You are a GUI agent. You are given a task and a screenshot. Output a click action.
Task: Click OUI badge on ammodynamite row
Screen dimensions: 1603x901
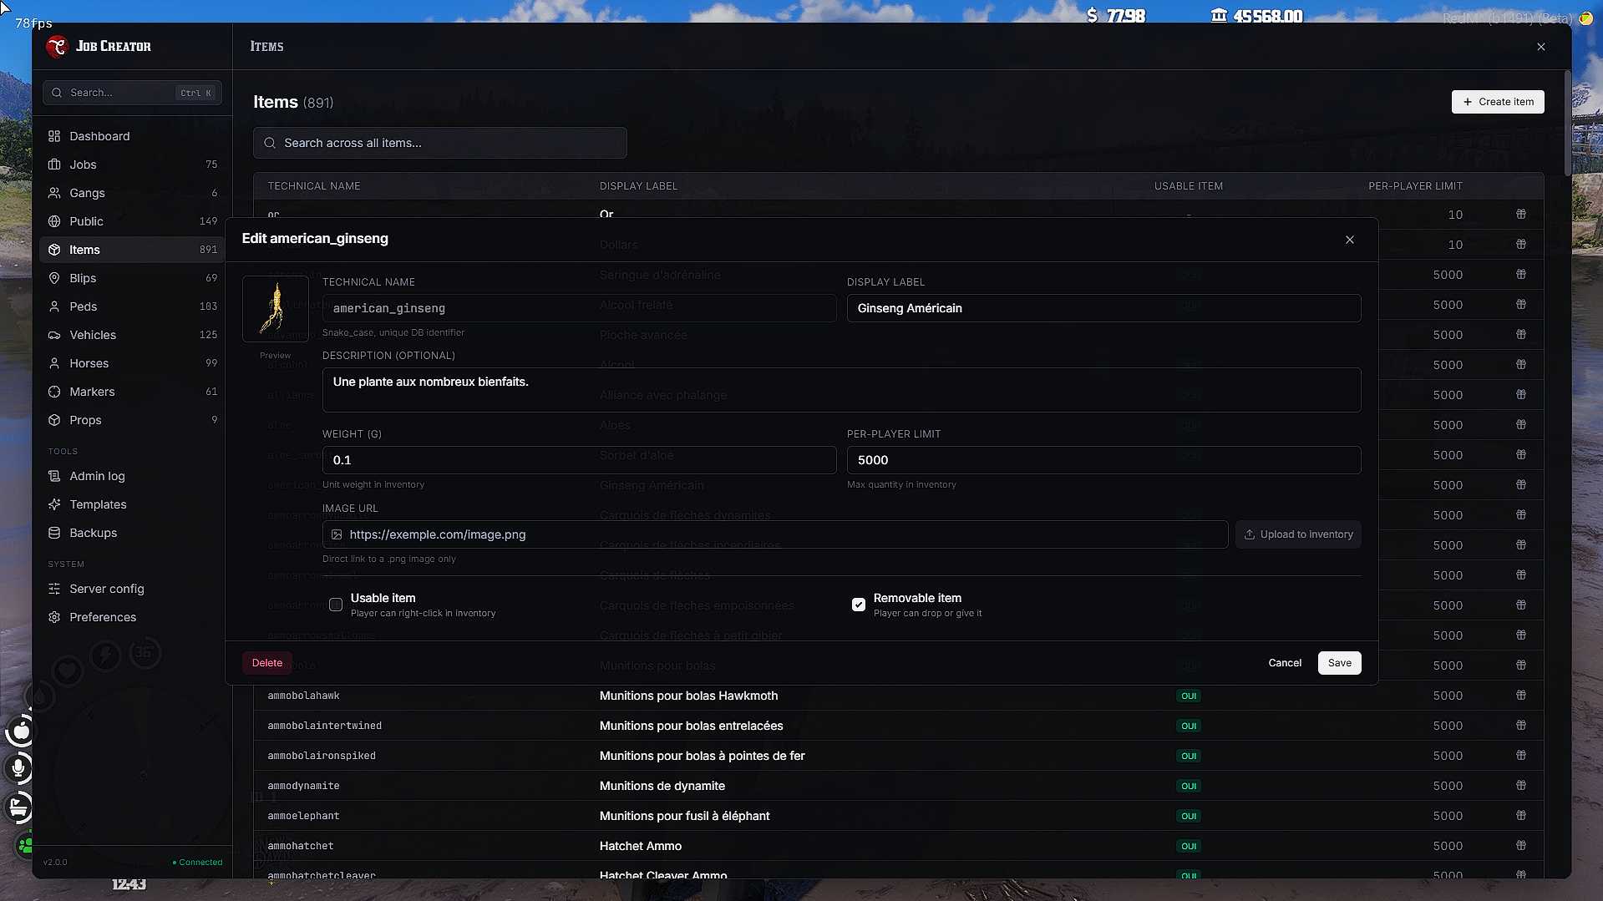click(x=1189, y=786)
